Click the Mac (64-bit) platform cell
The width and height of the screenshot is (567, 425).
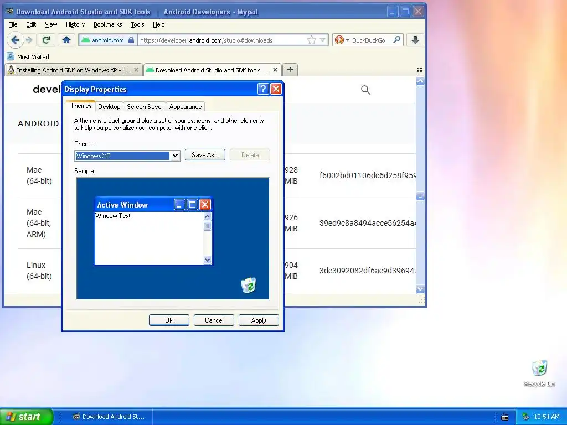(x=39, y=175)
